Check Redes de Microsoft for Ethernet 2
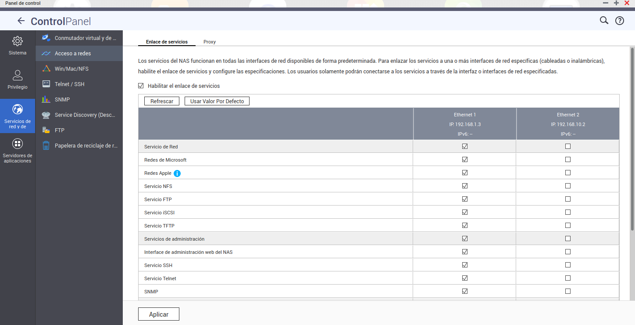The image size is (635, 325). click(x=568, y=159)
